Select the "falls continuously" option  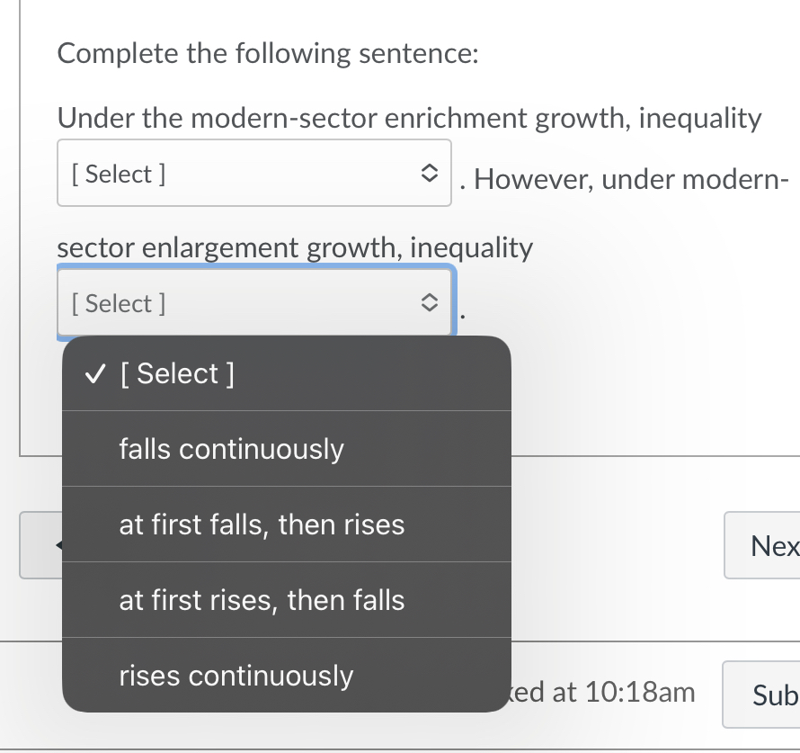(232, 449)
